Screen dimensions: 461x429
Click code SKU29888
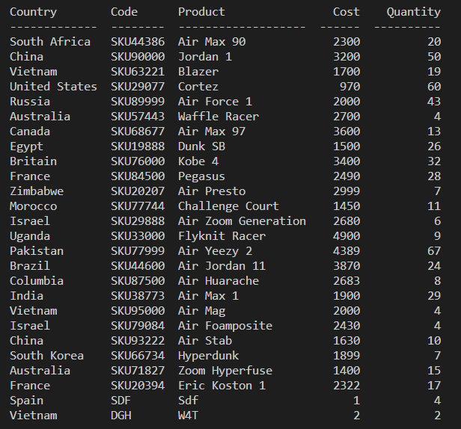tap(138, 221)
